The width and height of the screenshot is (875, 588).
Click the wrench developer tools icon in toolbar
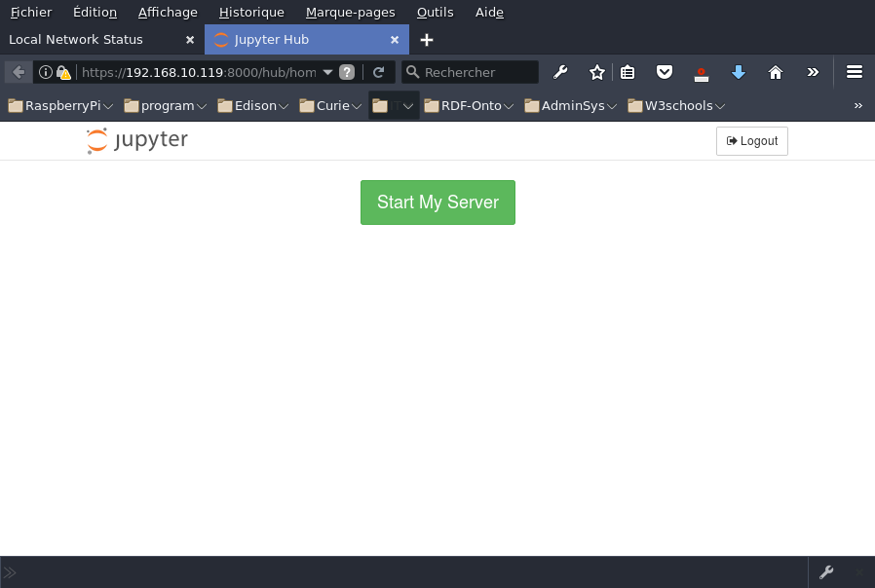560,72
